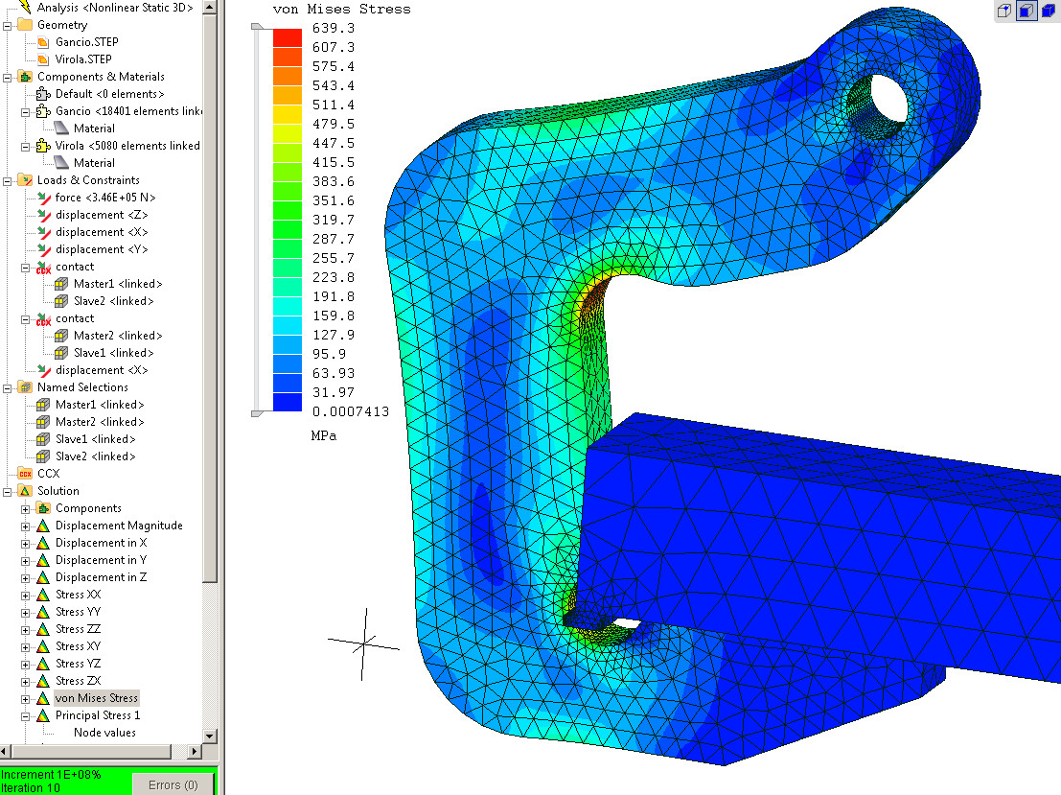Select Master1 in Named Selections
The image size is (1061, 795).
click(100, 405)
